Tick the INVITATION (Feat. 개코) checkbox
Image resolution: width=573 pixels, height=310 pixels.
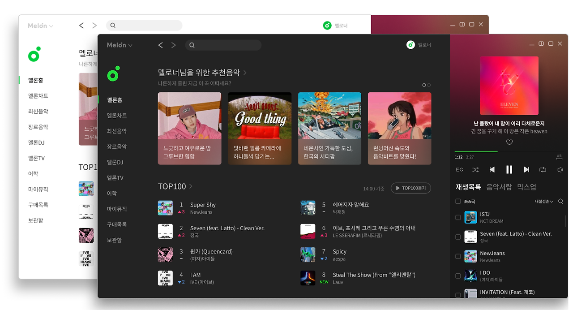[458, 295]
